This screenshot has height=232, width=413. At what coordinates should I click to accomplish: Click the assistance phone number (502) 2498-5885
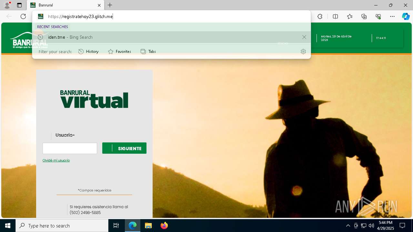tap(85, 213)
